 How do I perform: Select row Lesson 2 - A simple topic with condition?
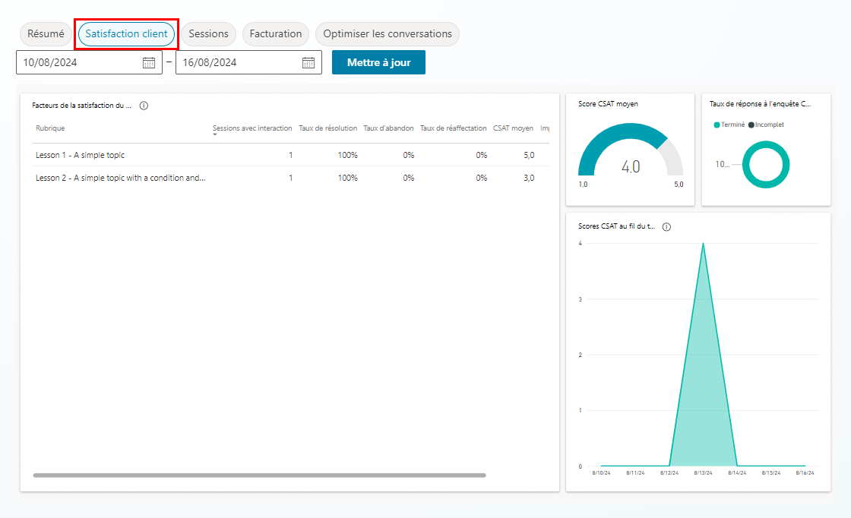pos(291,178)
